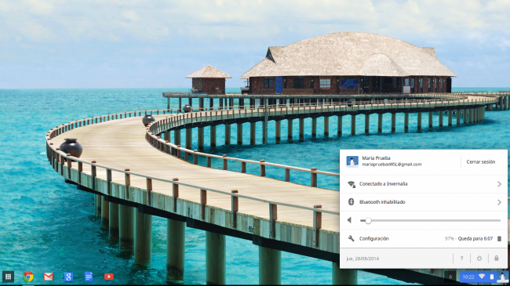This screenshot has height=286, width=510.
Task: Launch Google Chrome from the shelf
Action: [28, 277]
